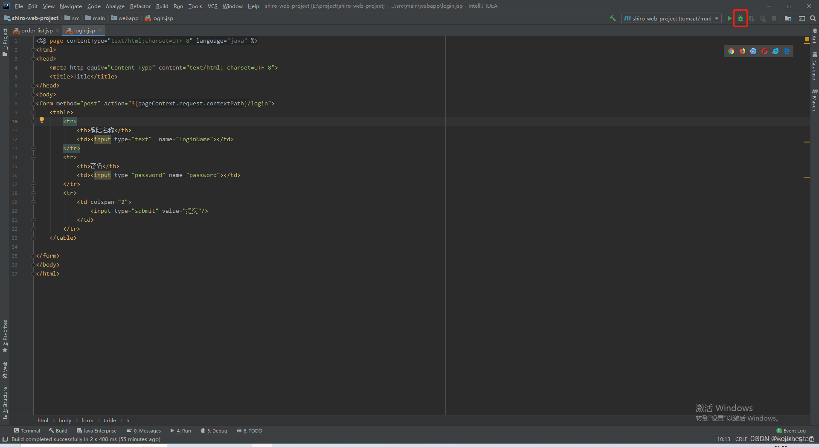Start debugging with the green bug icon
This screenshot has height=447, width=819.
coord(741,18)
